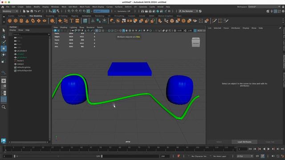
Task: Activate the Scale tool in the toolbox
Action: pos(4,61)
